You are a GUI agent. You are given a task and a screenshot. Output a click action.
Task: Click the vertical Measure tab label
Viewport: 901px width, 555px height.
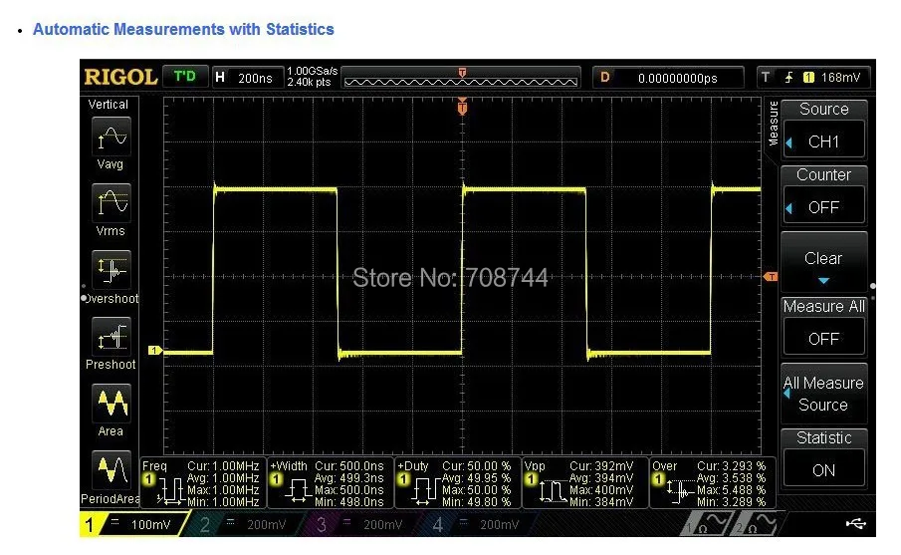(x=773, y=124)
